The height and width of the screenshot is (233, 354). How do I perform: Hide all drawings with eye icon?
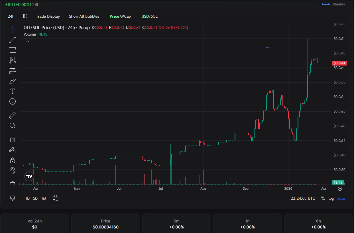[13, 170]
